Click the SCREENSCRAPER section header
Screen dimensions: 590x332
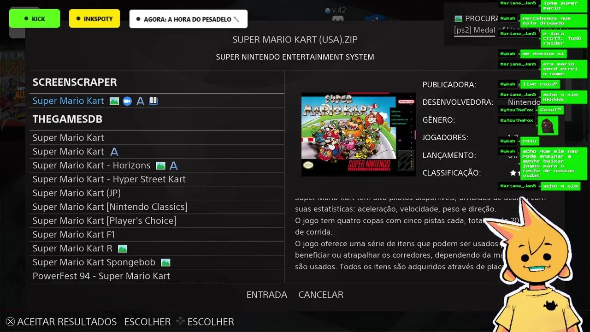pos(75,82)
